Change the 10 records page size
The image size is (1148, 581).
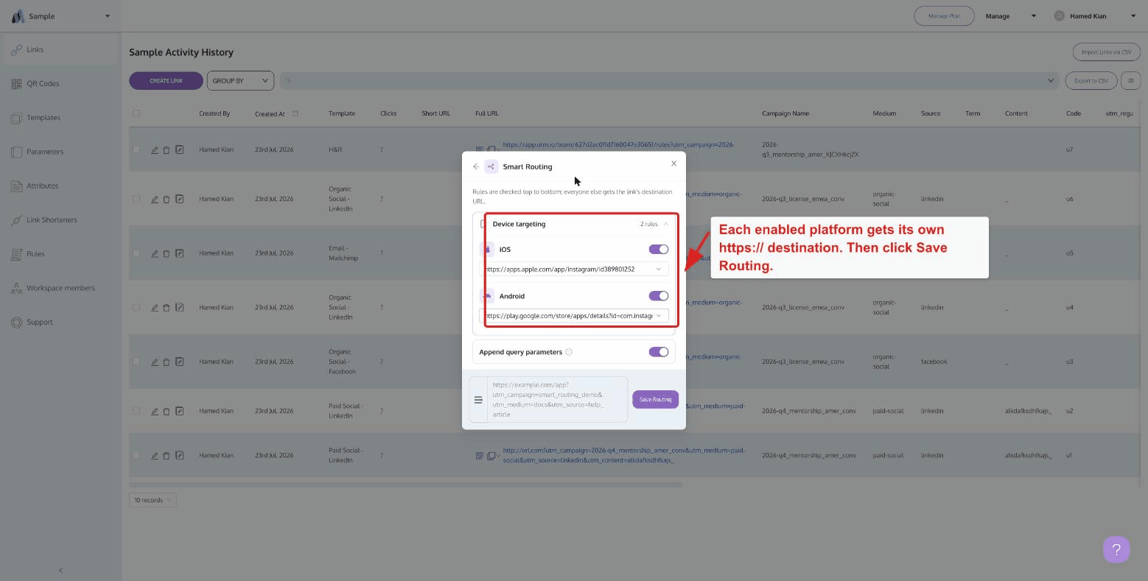pos(153,500)
